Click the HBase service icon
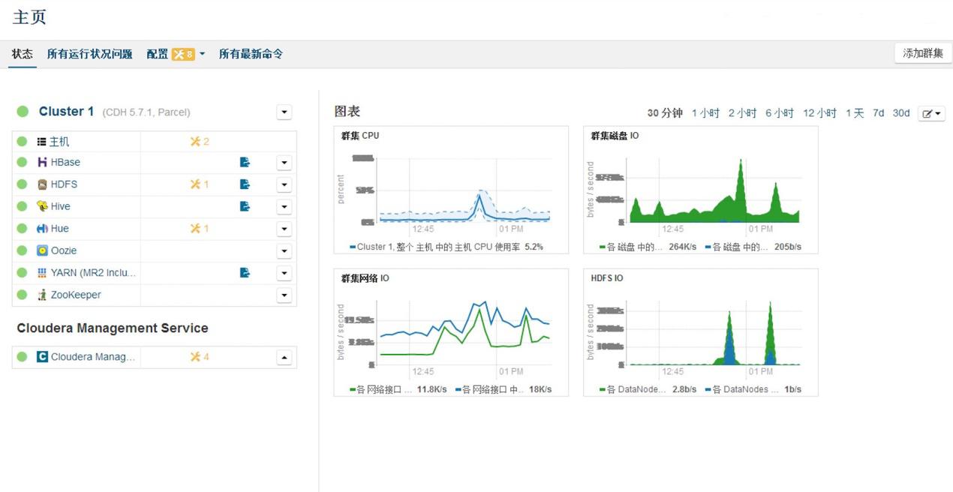Screen dimensions: 953x492 pos(42,162)
